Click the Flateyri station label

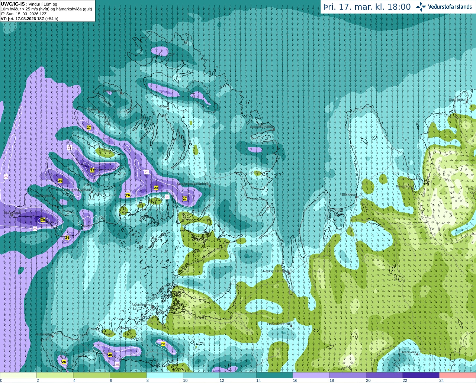point(93,109)
